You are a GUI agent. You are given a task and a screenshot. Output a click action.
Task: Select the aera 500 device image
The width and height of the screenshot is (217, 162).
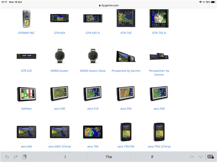tap(59, 93)
